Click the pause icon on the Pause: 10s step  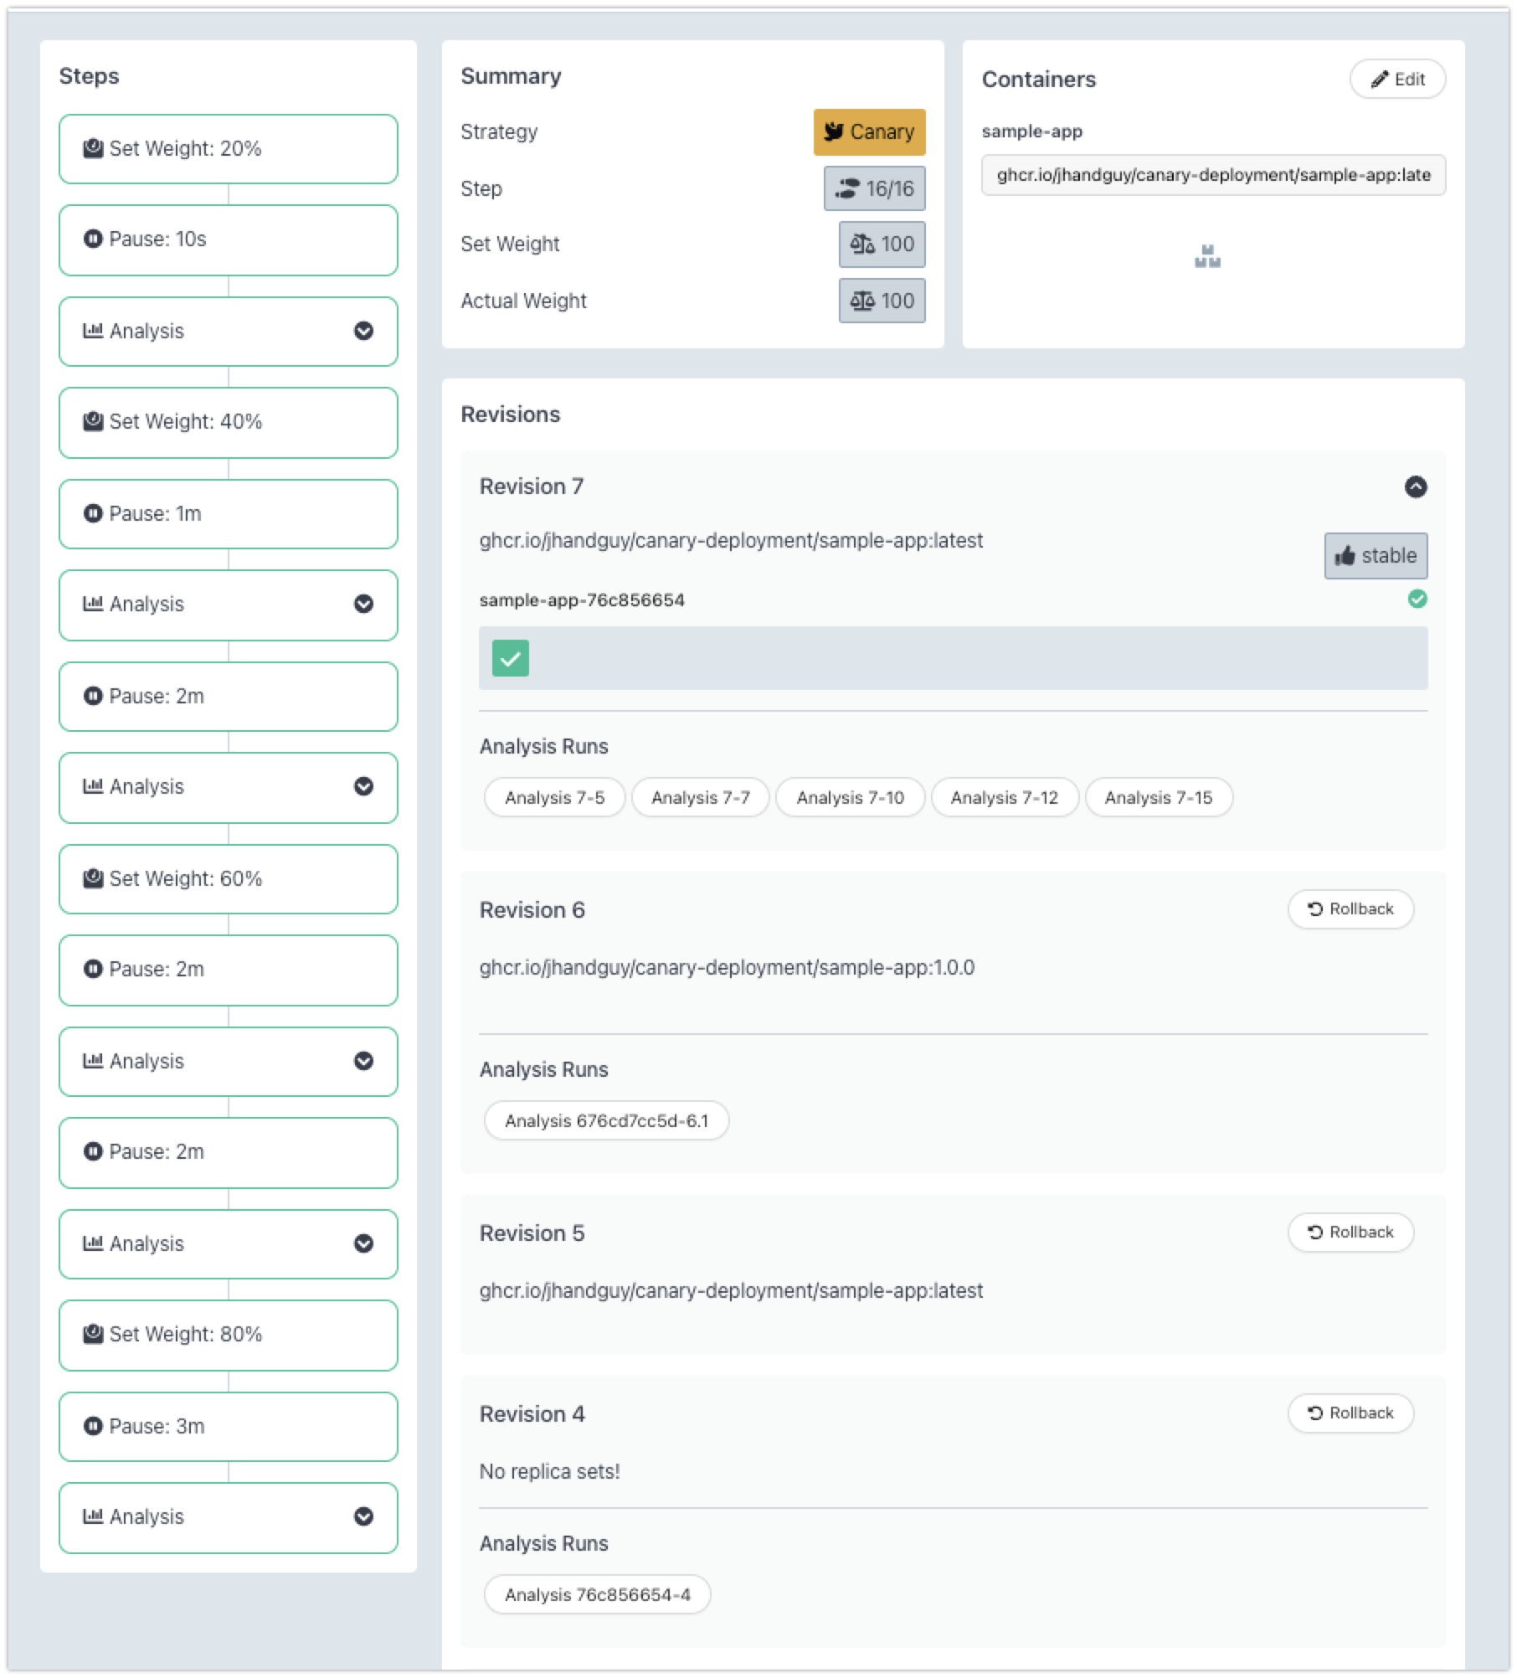tap(95, 240)
